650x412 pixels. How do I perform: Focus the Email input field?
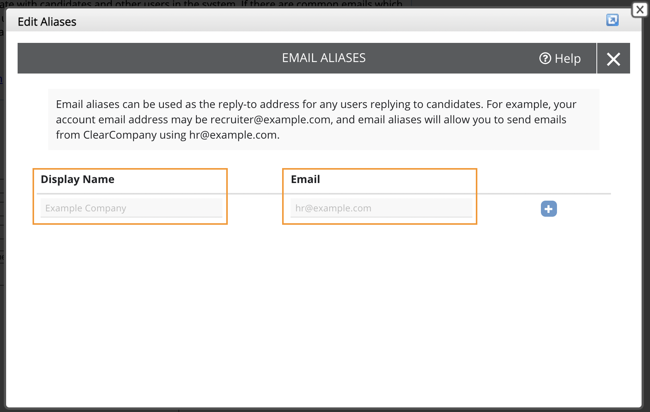pos(381,208)
